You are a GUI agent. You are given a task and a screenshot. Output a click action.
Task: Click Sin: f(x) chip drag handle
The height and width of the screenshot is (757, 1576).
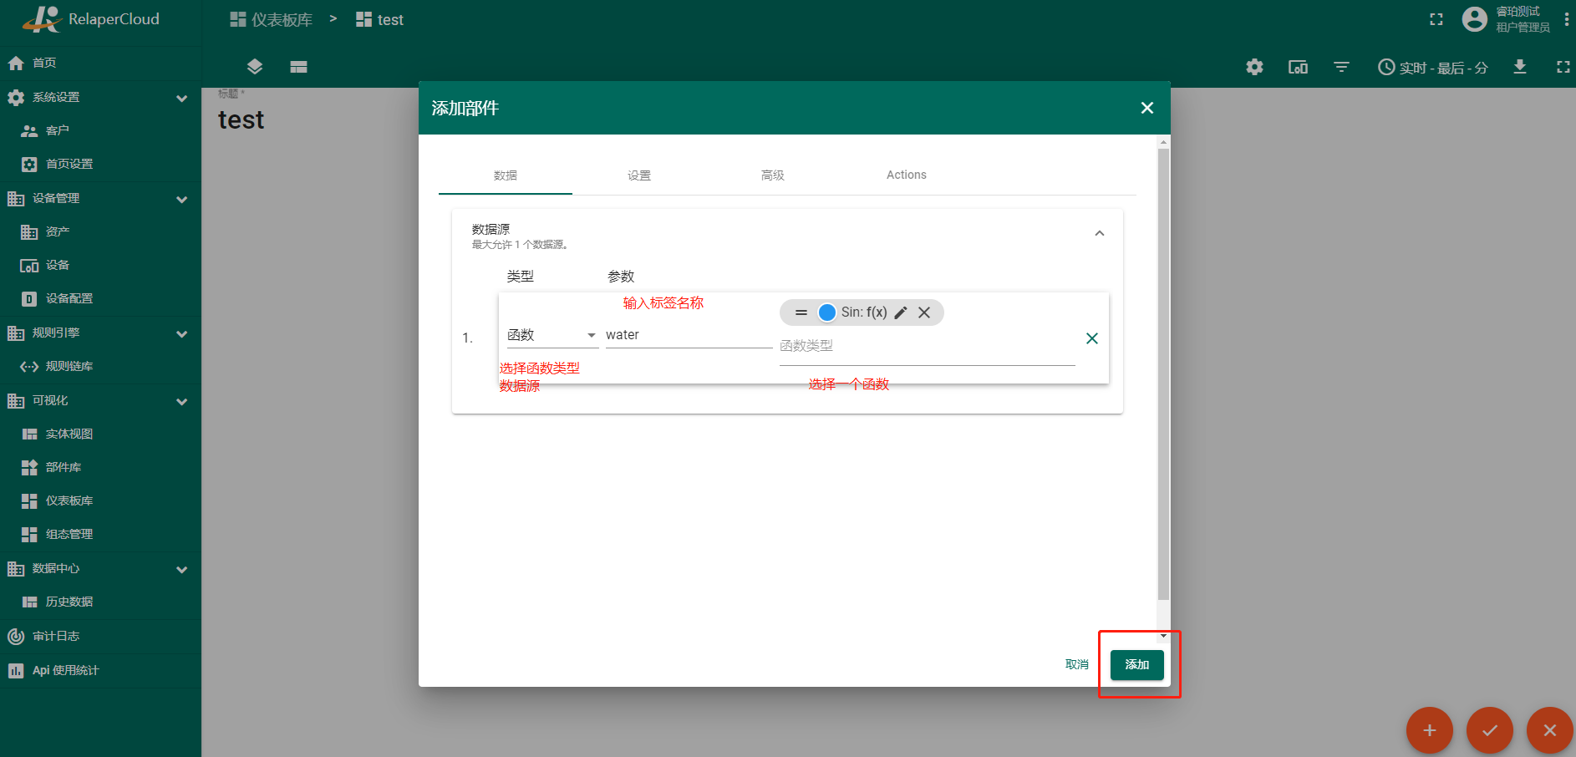(801, 312)
